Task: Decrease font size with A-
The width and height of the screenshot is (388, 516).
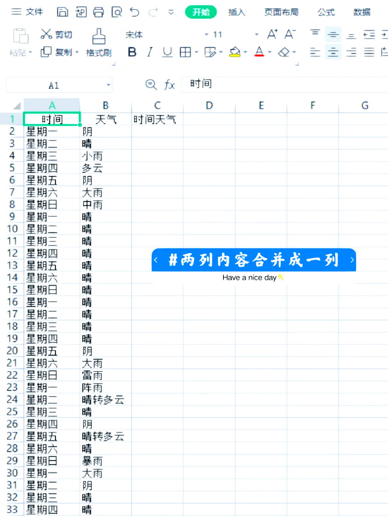Action: click(x=290, y=34)
